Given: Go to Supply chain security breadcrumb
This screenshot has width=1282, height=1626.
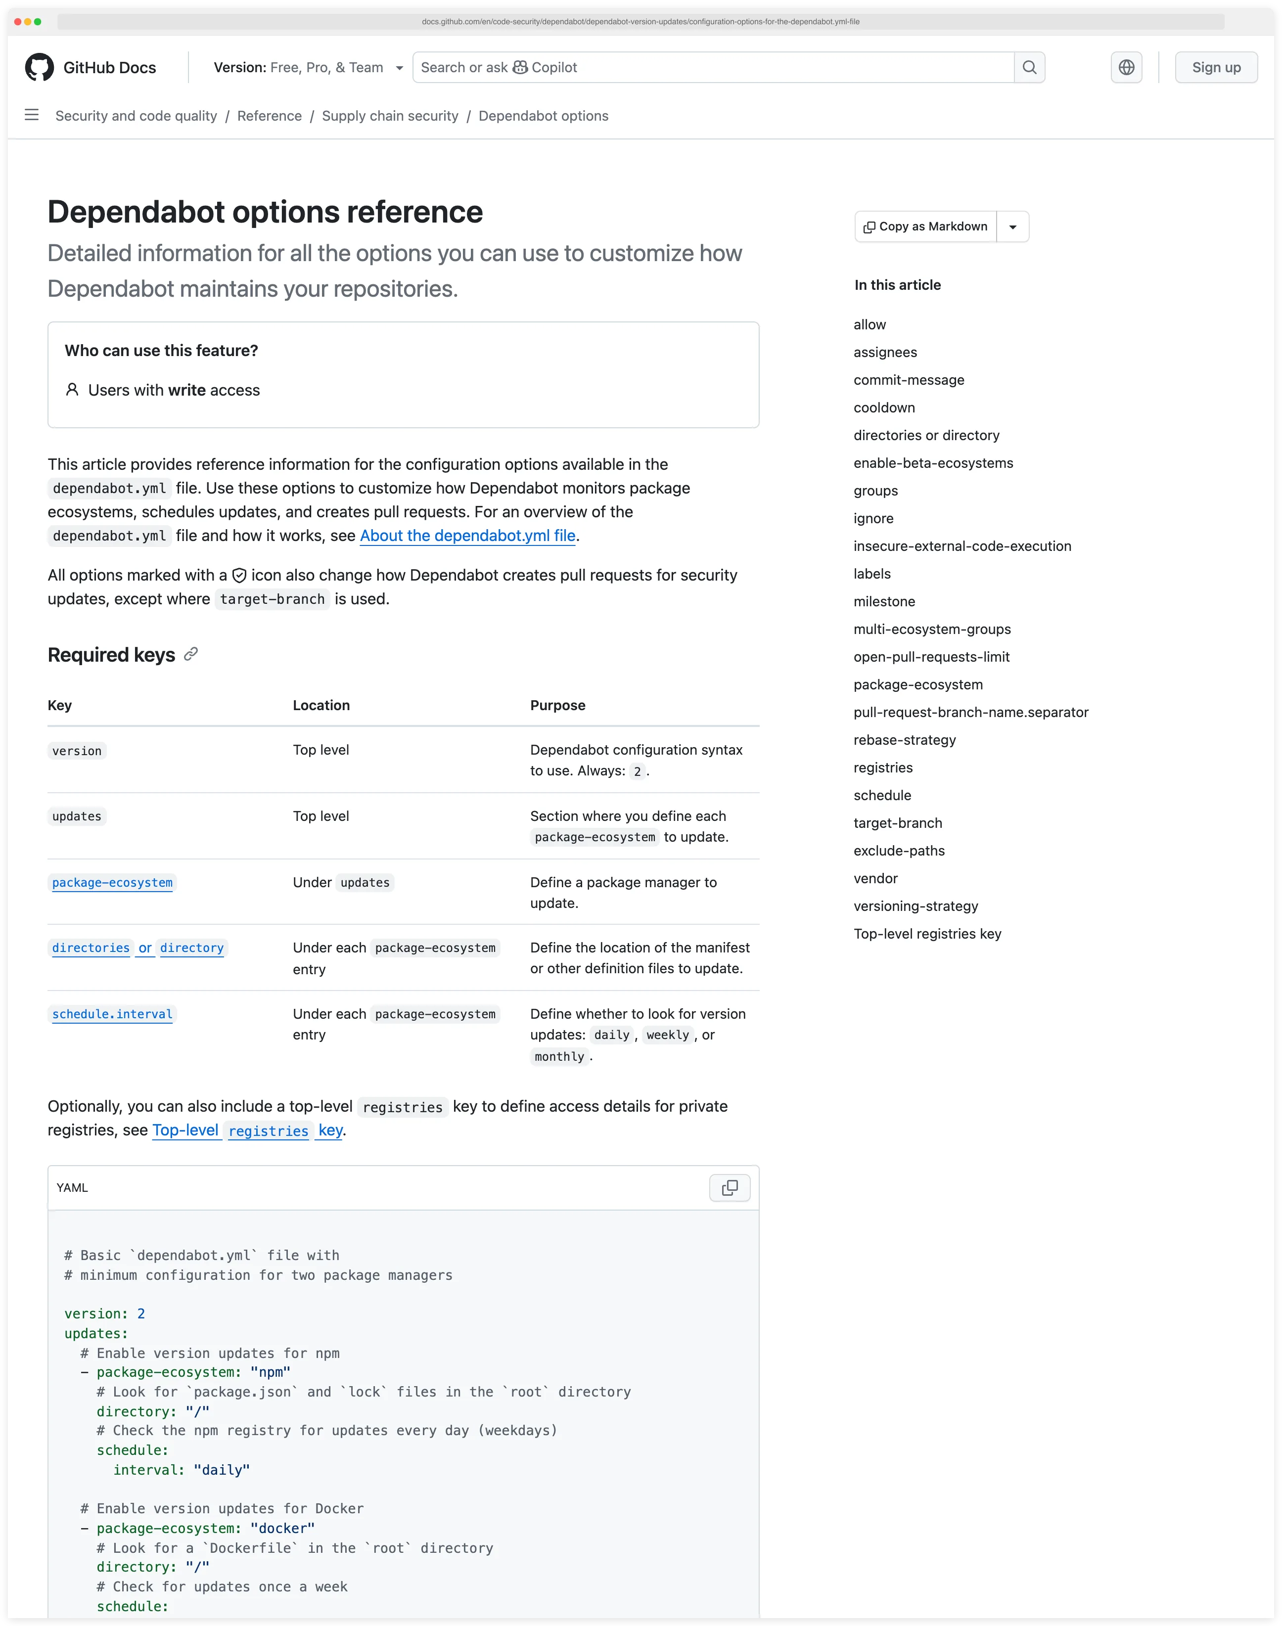Looking at the screenshot, I should click(x=390, y=116).
